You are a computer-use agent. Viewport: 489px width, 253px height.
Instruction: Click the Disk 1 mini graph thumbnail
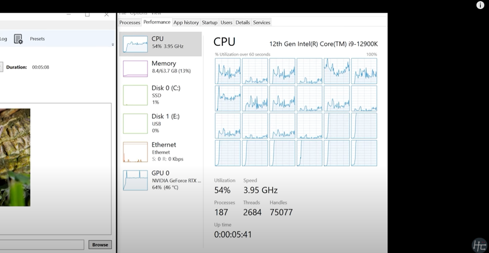135,124
